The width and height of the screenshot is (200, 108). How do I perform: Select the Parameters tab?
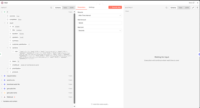(x=81, y=7)
